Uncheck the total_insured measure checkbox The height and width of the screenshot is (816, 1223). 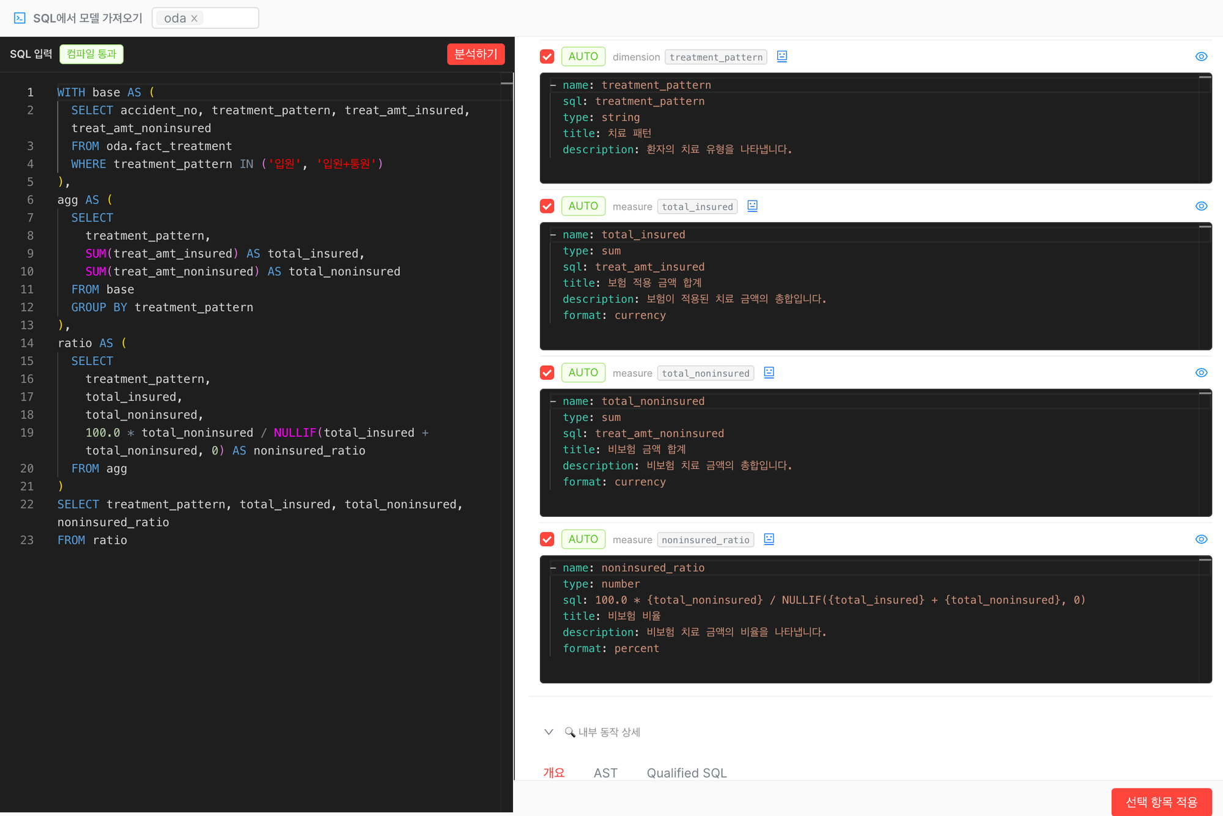pyautogui.click(x=547, y=206)
